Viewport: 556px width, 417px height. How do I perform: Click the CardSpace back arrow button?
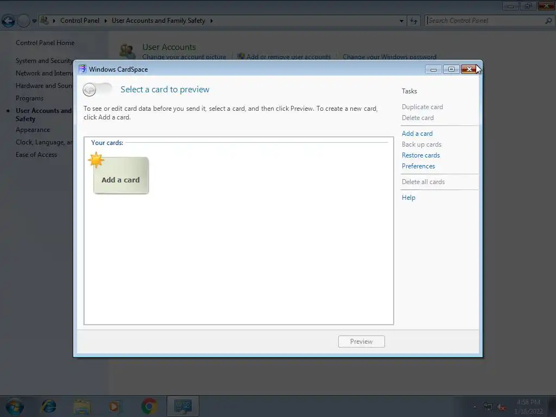pos(90,90)
